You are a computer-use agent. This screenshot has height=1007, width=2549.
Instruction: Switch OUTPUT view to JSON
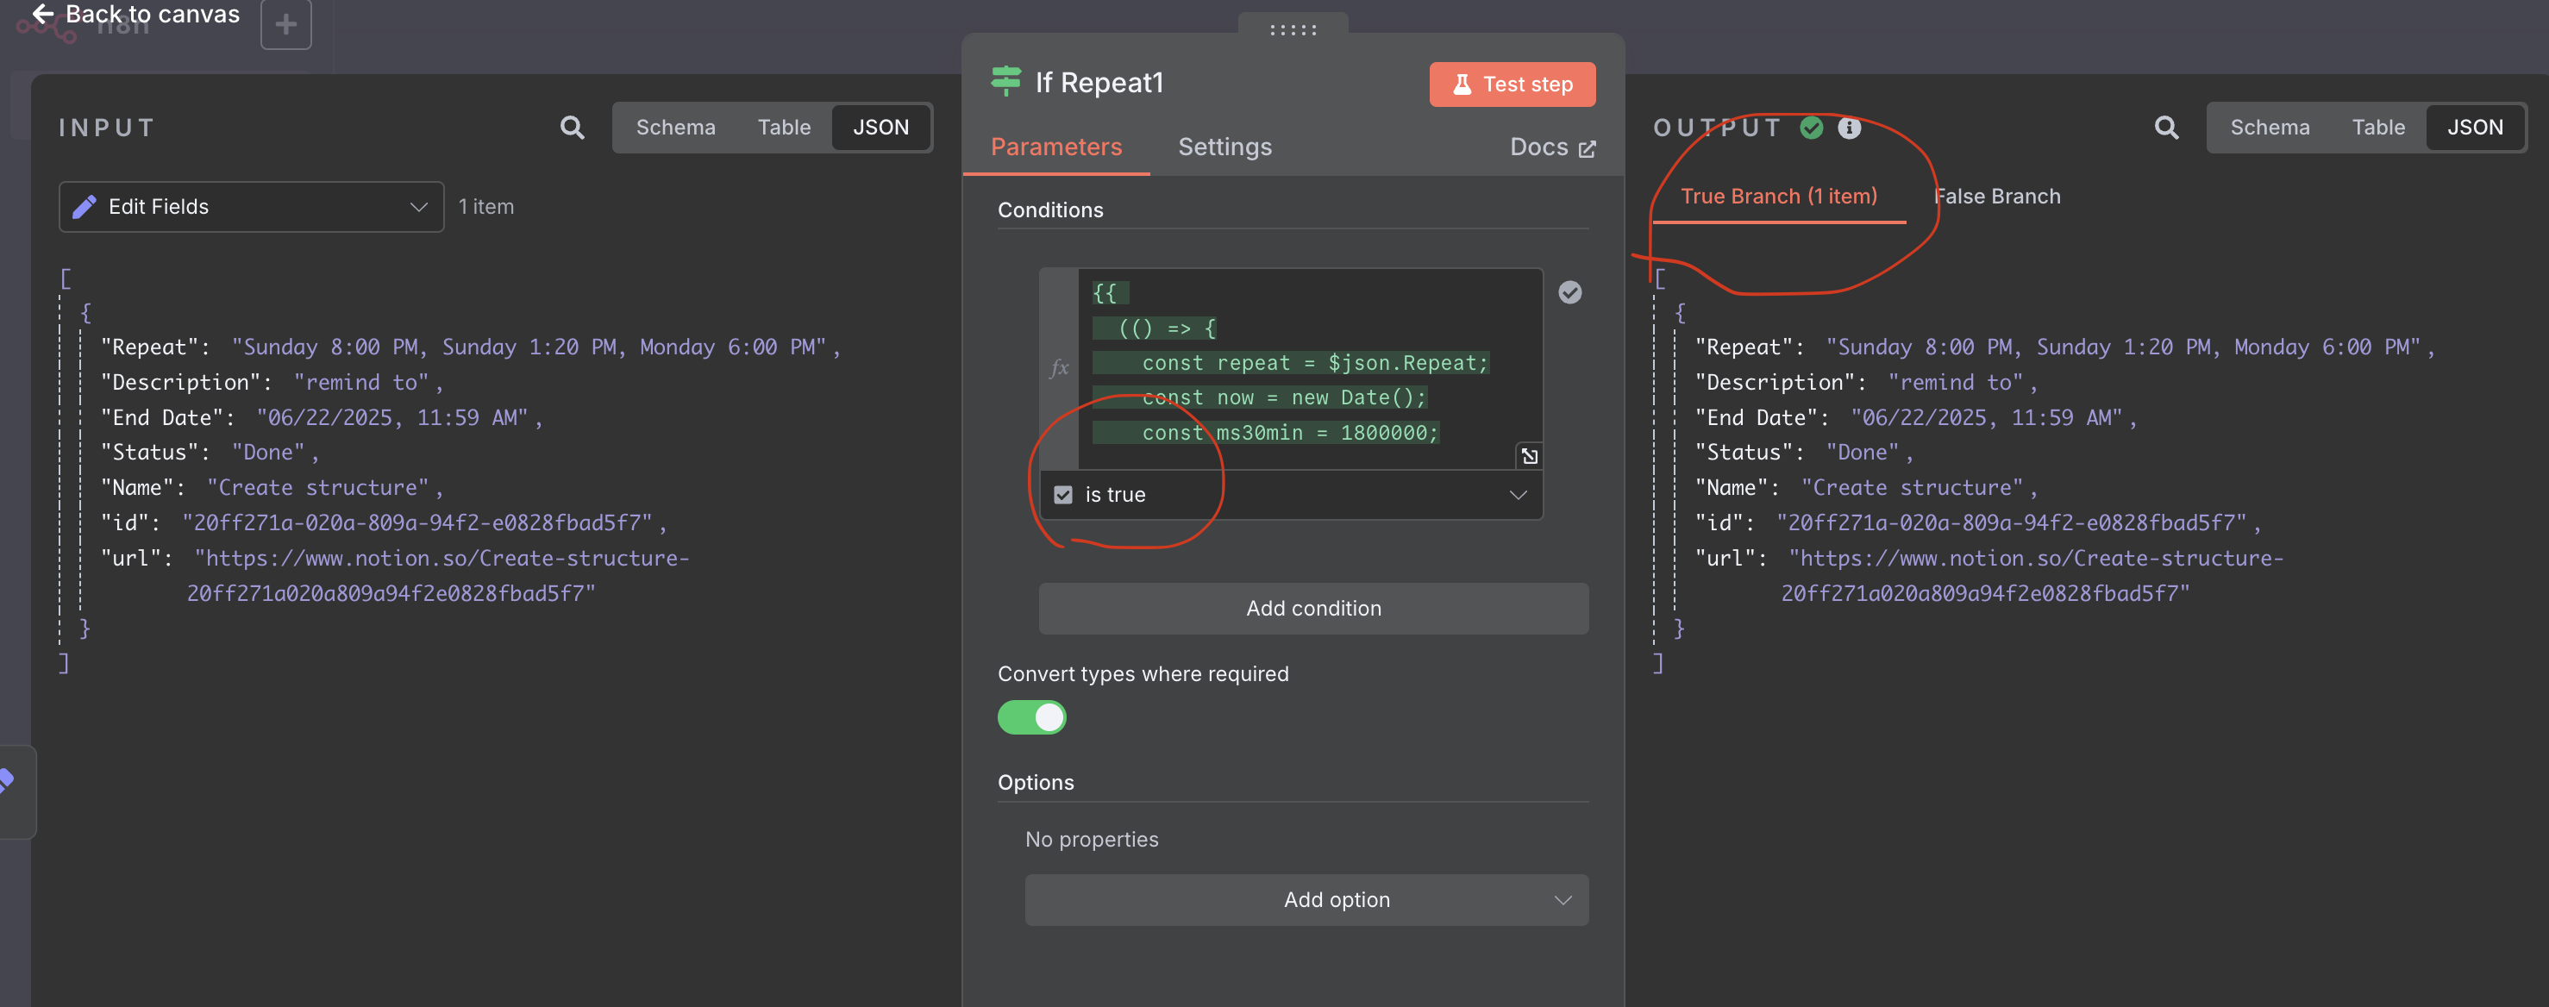tap(2475, 128)
